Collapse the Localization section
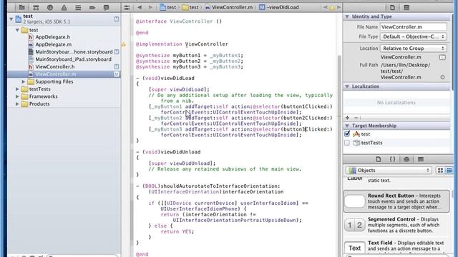 (x=347, y=86)
